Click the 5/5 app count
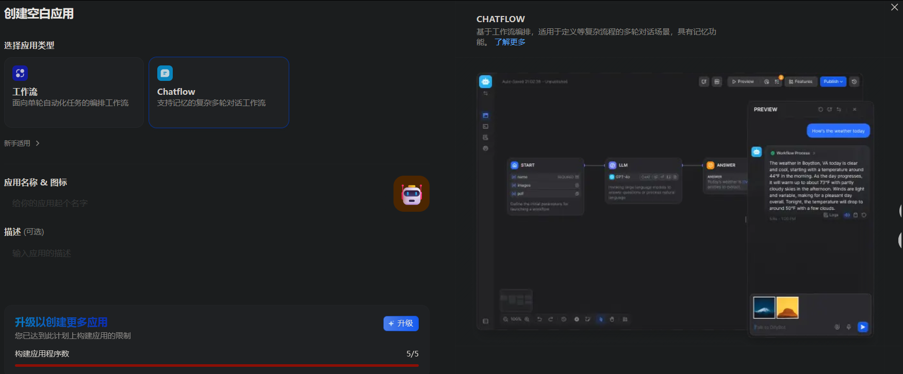903x374 pixels. pos(413,354)
